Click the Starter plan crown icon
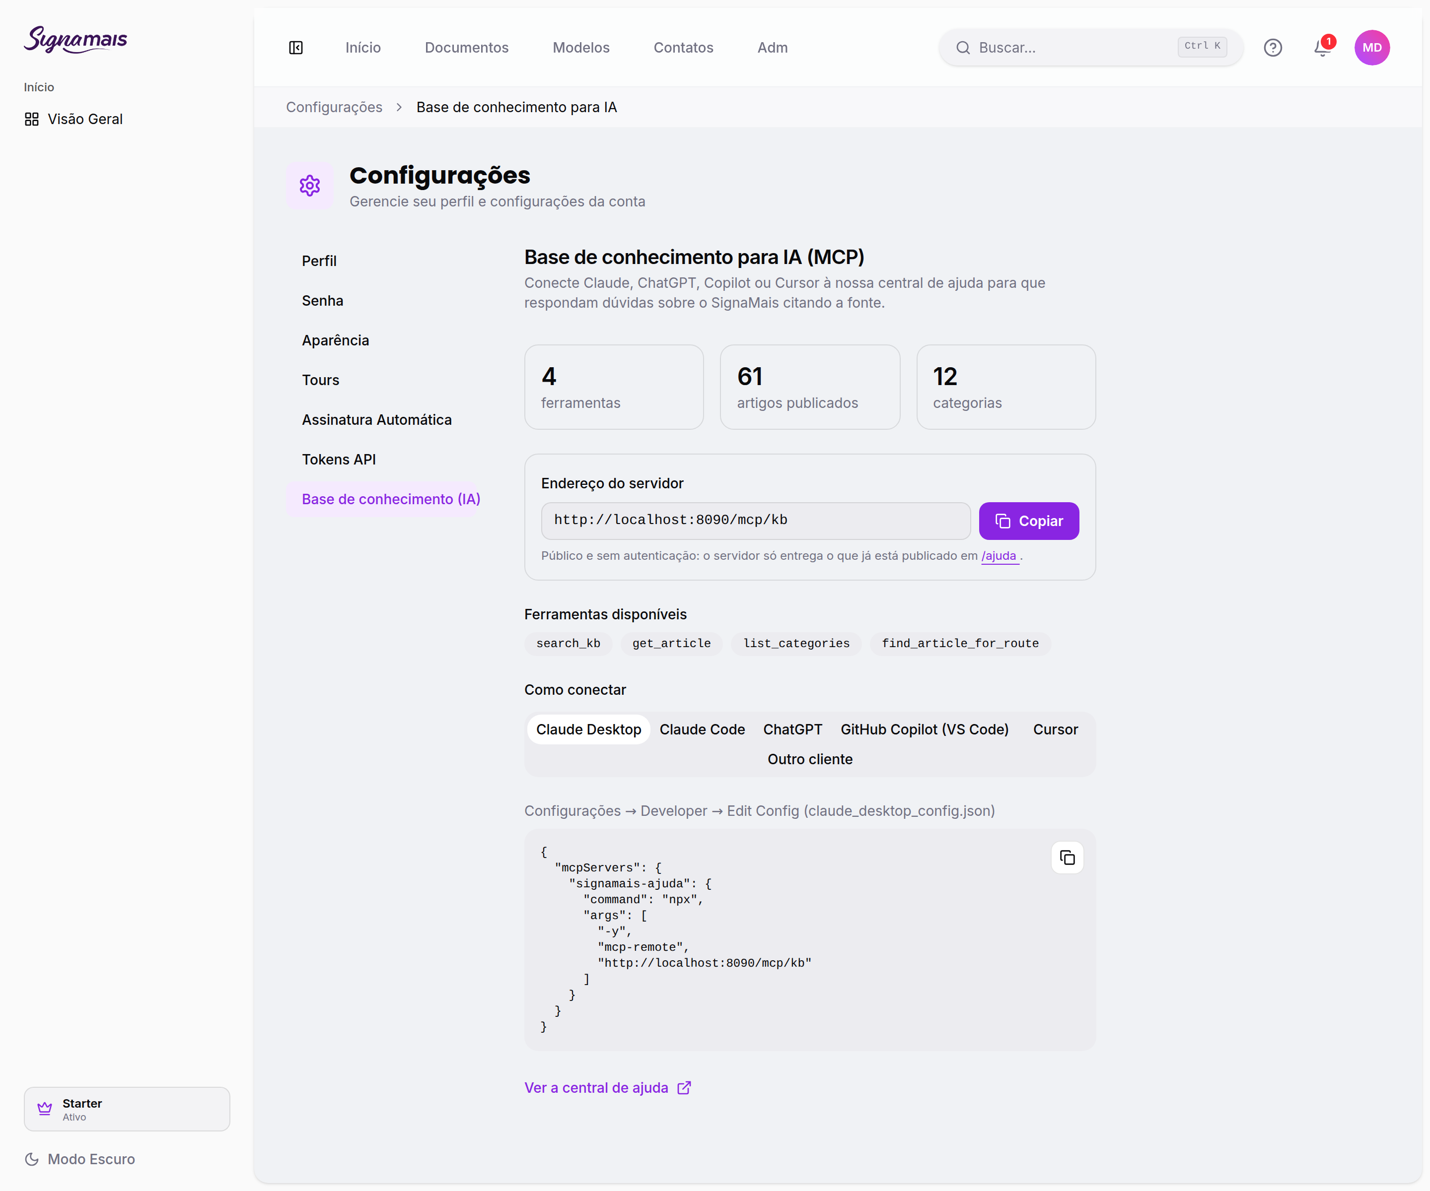Image resolution: width=1430 pixels, height=1191 pixels. tap(45, 1109)
